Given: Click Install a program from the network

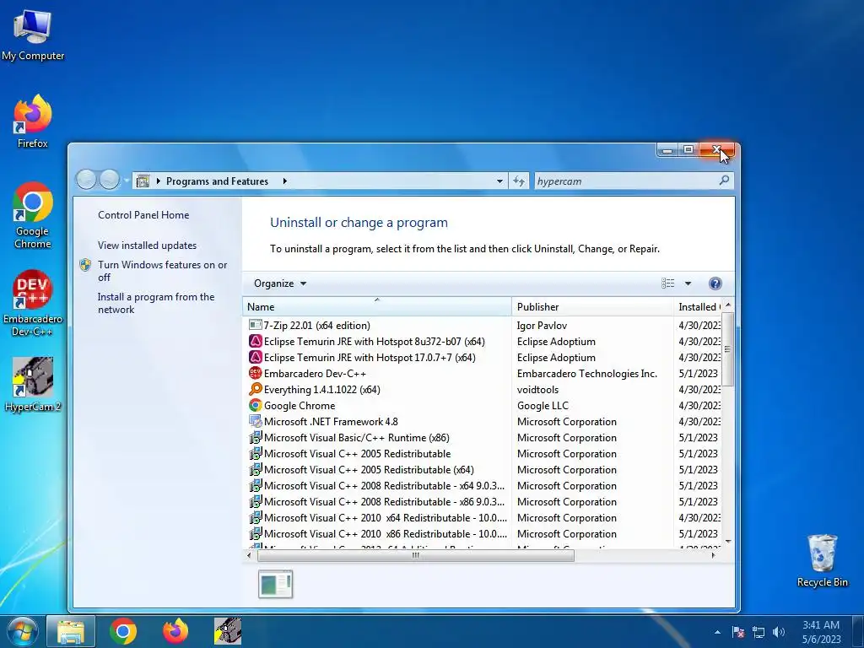Looking at the screenshot, I should [x=156, y=303].
